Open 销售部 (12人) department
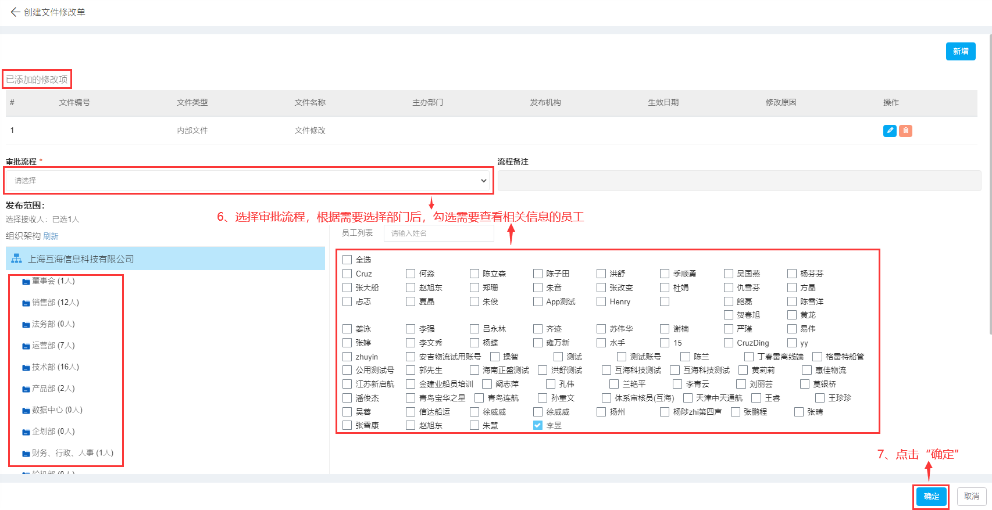This screenshot has width=992, height=510. [x=55, y=303]
